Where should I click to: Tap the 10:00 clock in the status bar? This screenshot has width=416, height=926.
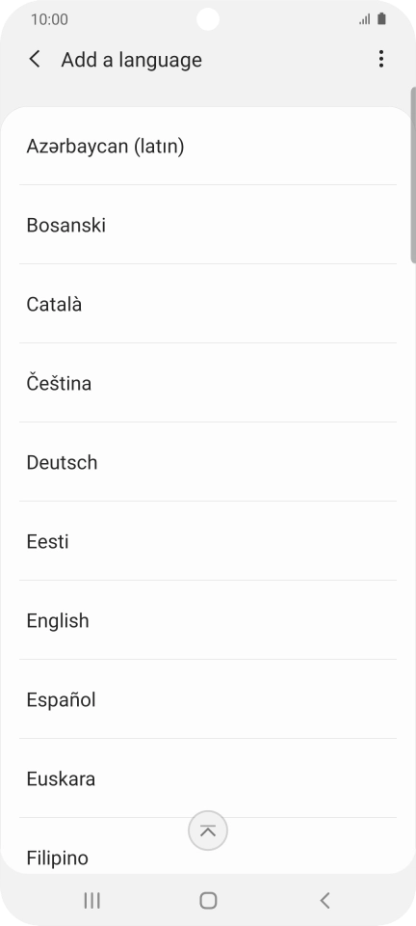(49, 19)
